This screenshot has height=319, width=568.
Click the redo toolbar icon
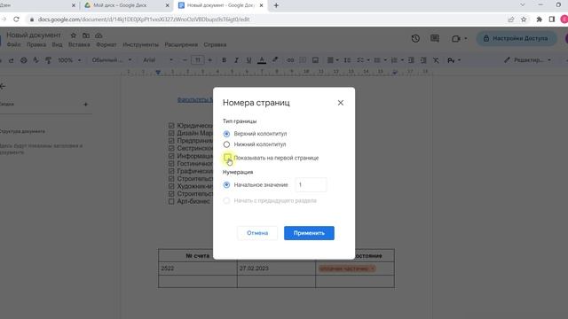(x=12, y=60)
